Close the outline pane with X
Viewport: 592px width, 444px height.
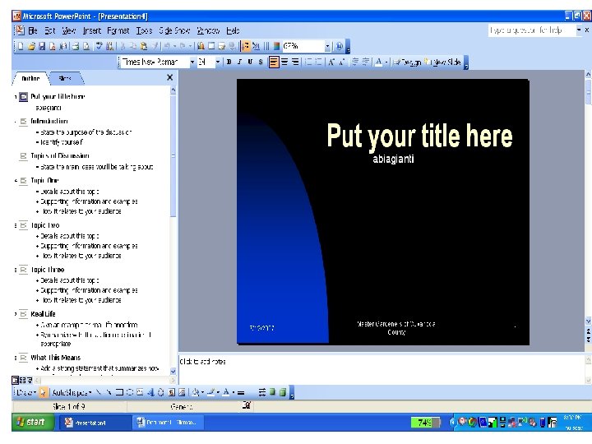pyautogui.click(x=170, y=77)
